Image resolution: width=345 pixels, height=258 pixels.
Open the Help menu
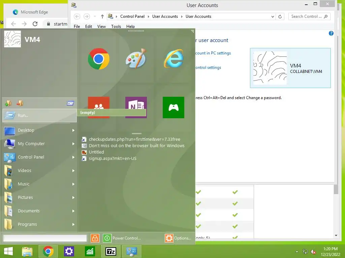pos(130,26)
